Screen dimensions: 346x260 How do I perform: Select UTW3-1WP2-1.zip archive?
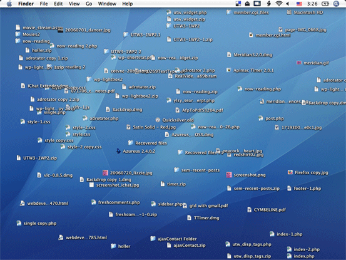click(x=190, y=39)
